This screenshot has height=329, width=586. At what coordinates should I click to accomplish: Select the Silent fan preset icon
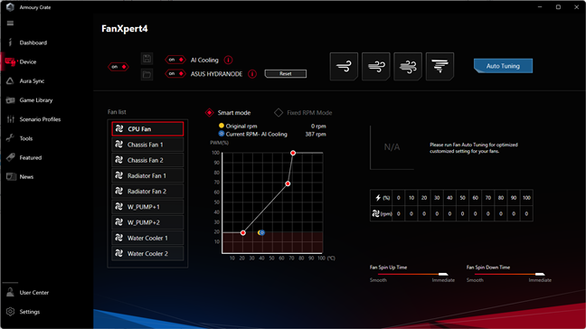pos(344,67)
